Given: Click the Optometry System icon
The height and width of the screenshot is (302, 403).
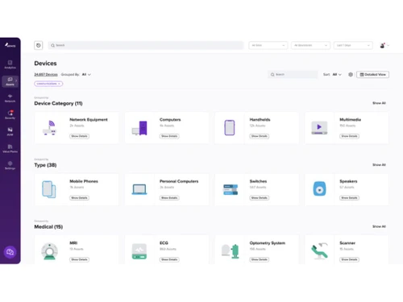Looking at the screenshot, I should coord(231,251).
